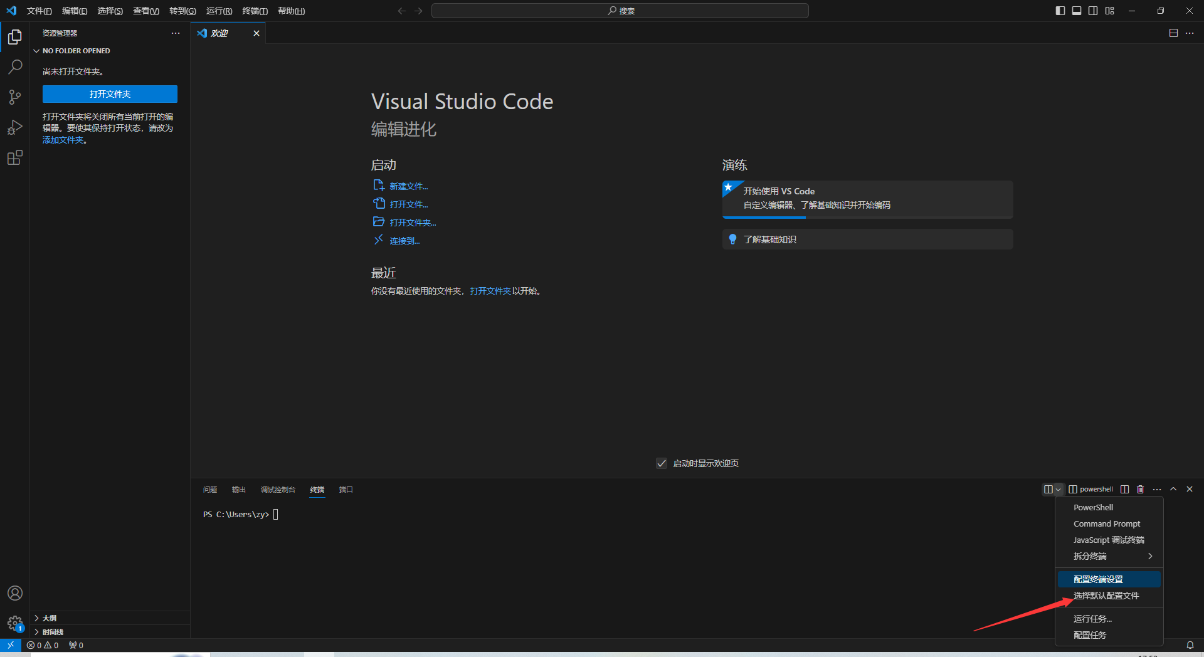
Task: Open the 开始使用 VS Code walkthrough card
Action: point(867,199)
